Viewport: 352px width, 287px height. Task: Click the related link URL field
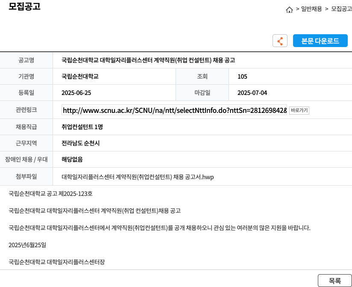[x=174, y=110]
